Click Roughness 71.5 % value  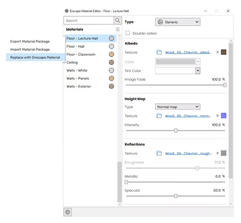(x=219, y=162)
